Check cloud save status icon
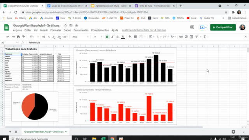This screenshot has height=140, width=249. tap(76, 25)
